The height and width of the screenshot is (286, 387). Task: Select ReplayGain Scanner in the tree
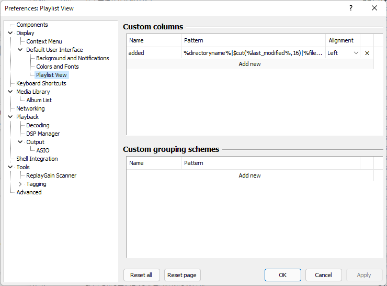coord(51,175)
